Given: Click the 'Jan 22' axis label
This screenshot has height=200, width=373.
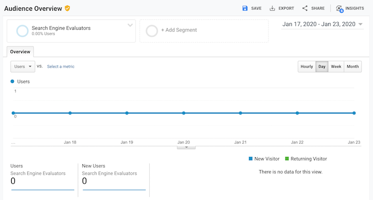Looking at the screenshot, I should 297,142.
